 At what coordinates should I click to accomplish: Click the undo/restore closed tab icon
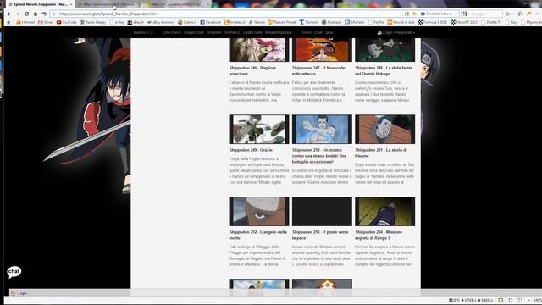(x=44, y=14)
